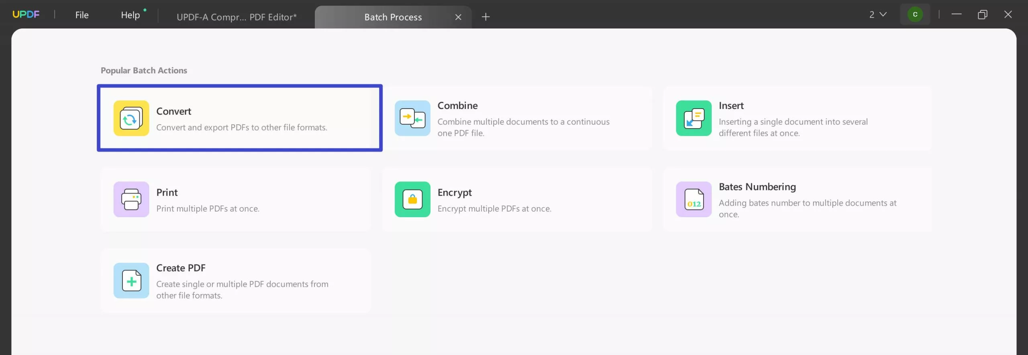Click 'Encrypt multiple PDFs at once.' text
Viewport: 1028px width, 355px height.
[494, 209]
